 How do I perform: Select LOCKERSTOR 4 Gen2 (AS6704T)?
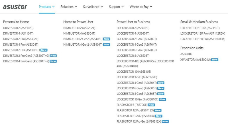point(137,45)
